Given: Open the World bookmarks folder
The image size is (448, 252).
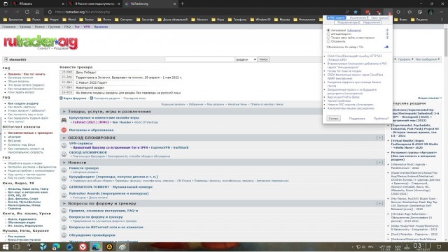Looking at the screenshot, I should pyautogui.click(x=69, y=20).
